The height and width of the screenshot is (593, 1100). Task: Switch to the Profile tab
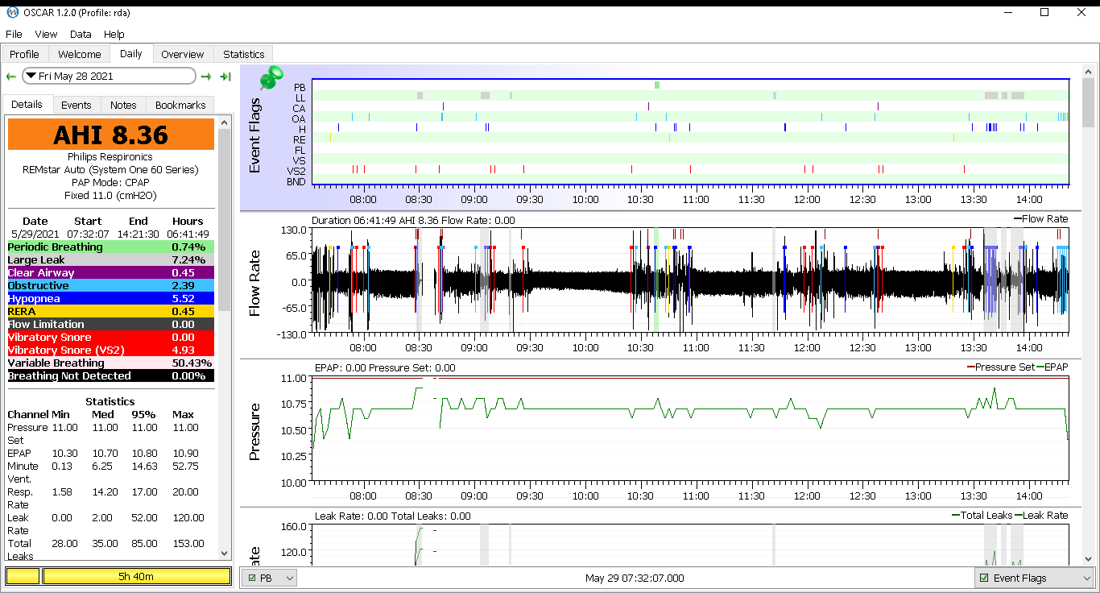point(24,54)
